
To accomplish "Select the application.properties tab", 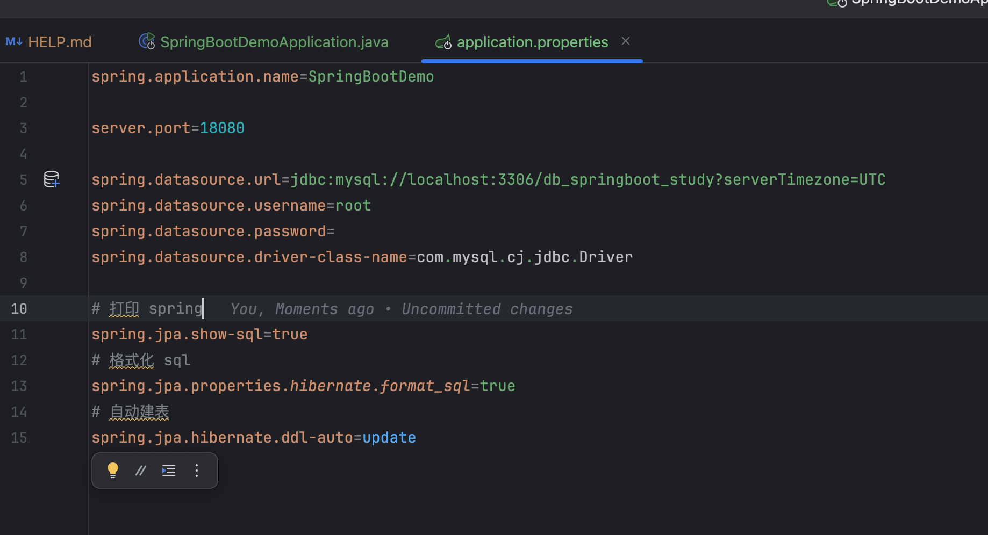I will (x=532, y=42).
